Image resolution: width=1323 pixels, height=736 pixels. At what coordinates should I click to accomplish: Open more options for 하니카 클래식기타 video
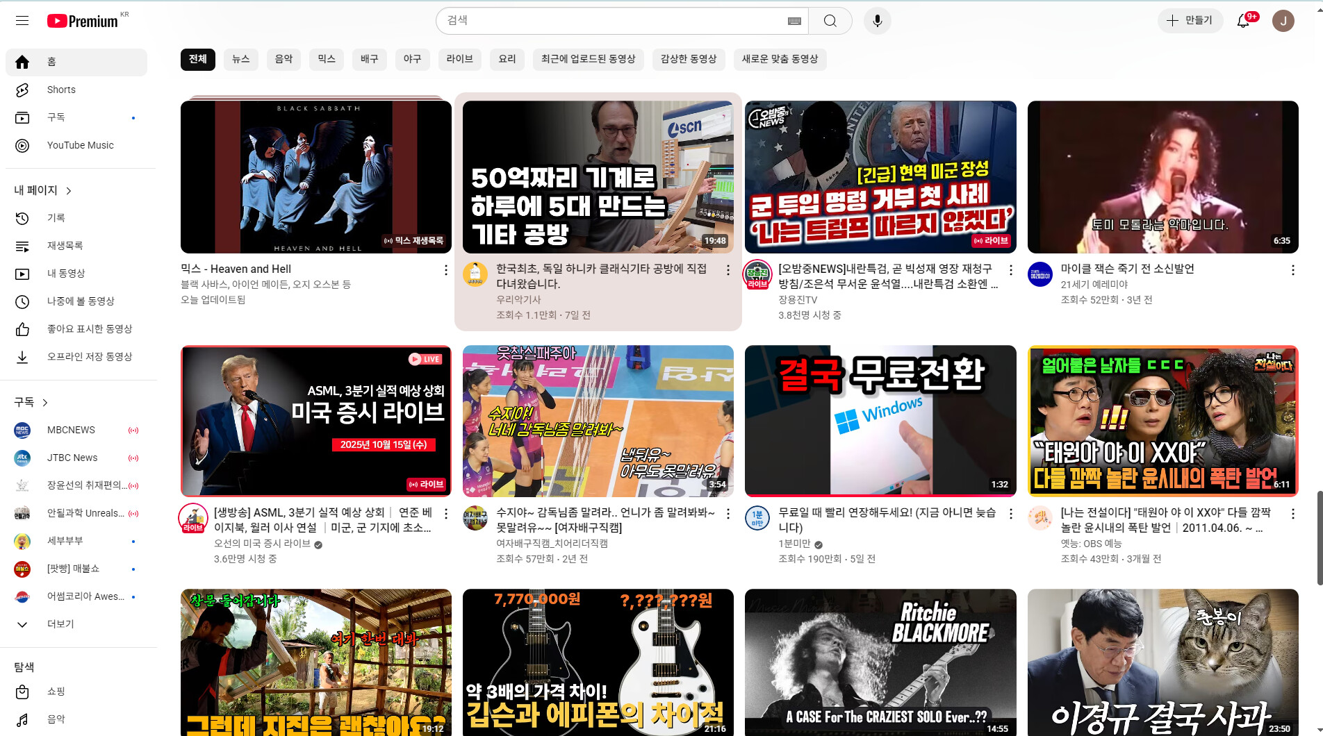click(x=728, y=269)
